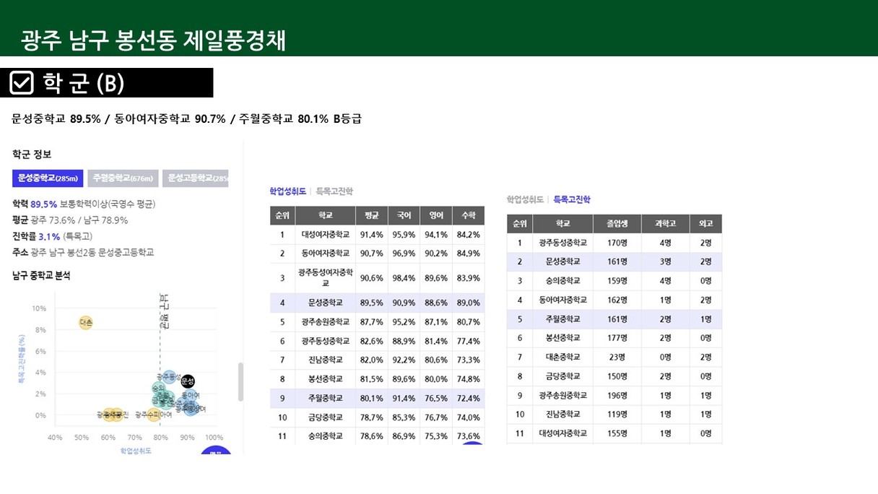Click 진남중학교 in achievement row 7

(325, 360)
